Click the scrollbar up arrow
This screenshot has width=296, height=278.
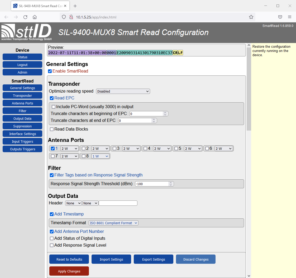(x=249, y=45)
